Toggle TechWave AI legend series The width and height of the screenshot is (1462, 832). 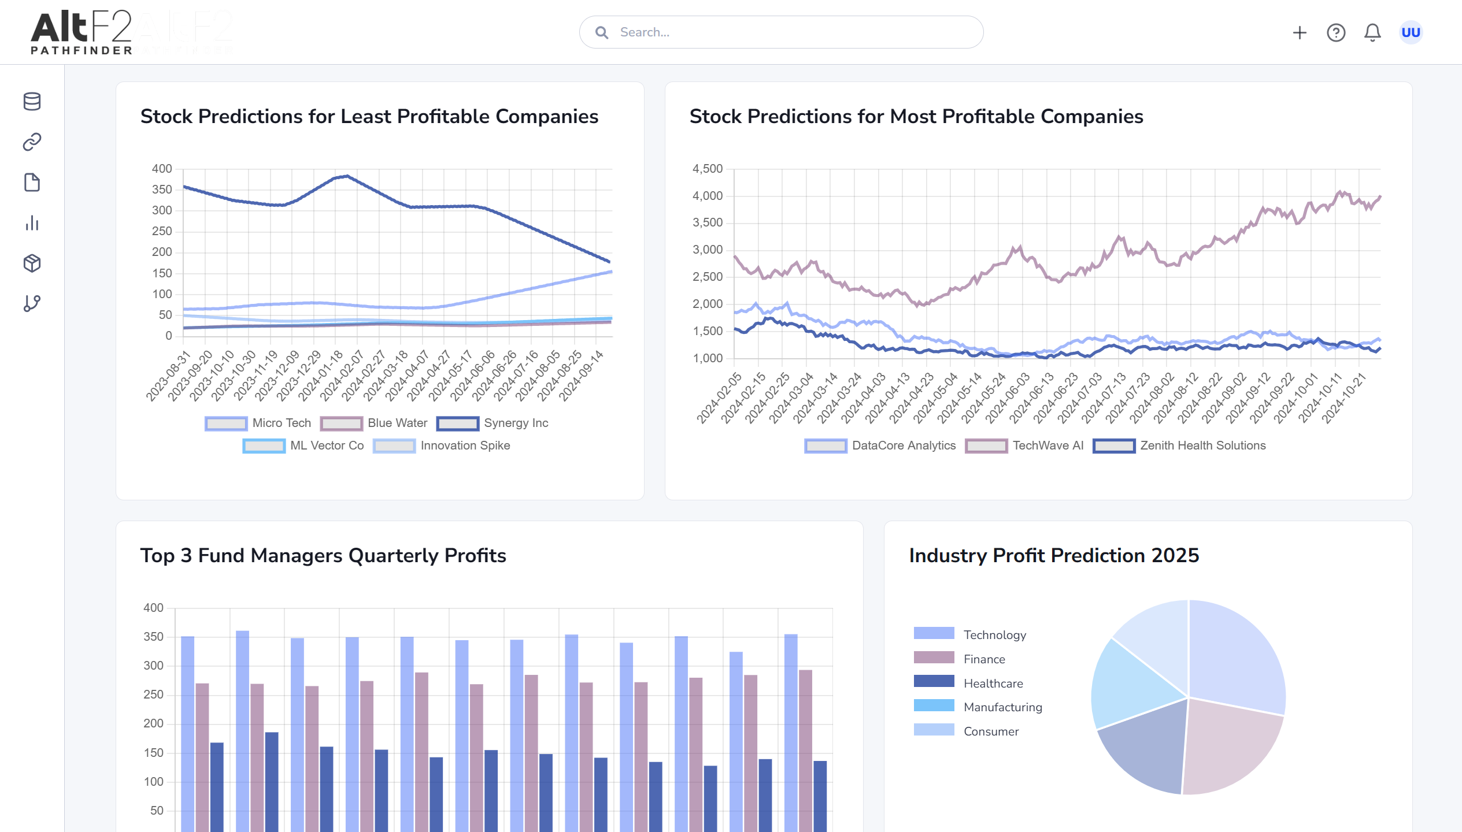pos(1024,445)
